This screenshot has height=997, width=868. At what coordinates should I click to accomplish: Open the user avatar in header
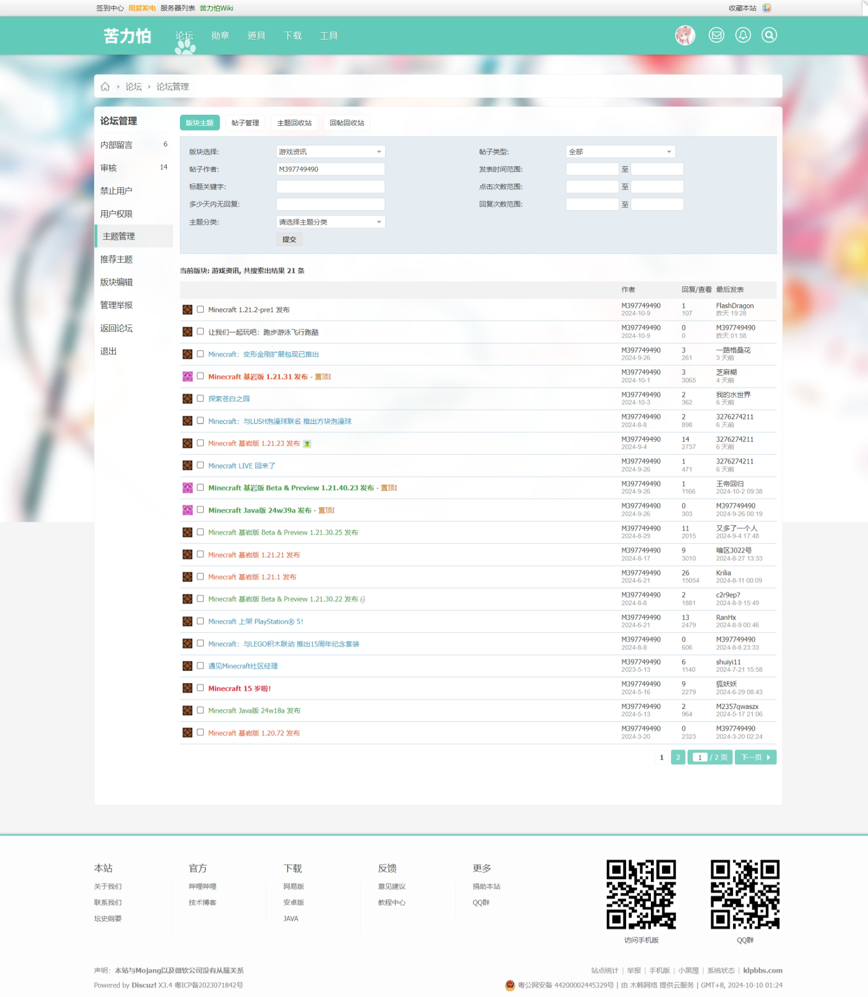pos(685,35)
